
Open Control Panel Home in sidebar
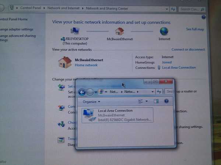(x=14, y=19)
